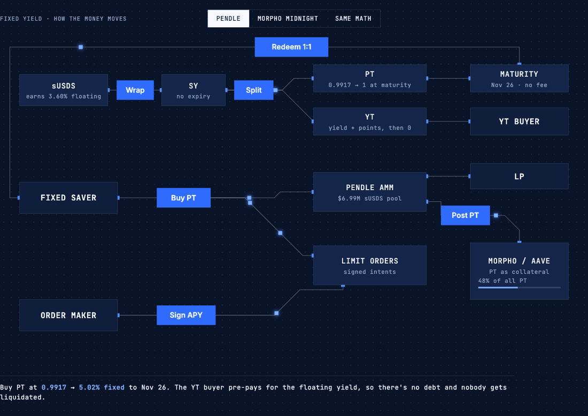
Task: Click the PENDLE AMM node card
Action: [x=370, y=192]
